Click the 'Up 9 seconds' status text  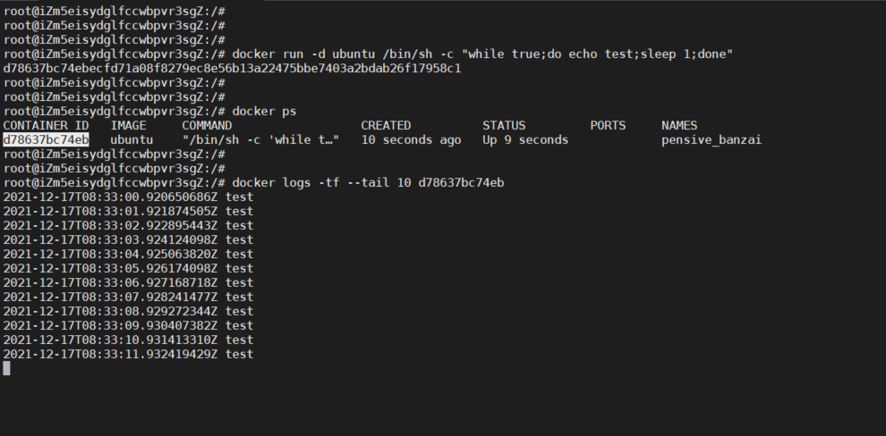(x=525, y=139)
